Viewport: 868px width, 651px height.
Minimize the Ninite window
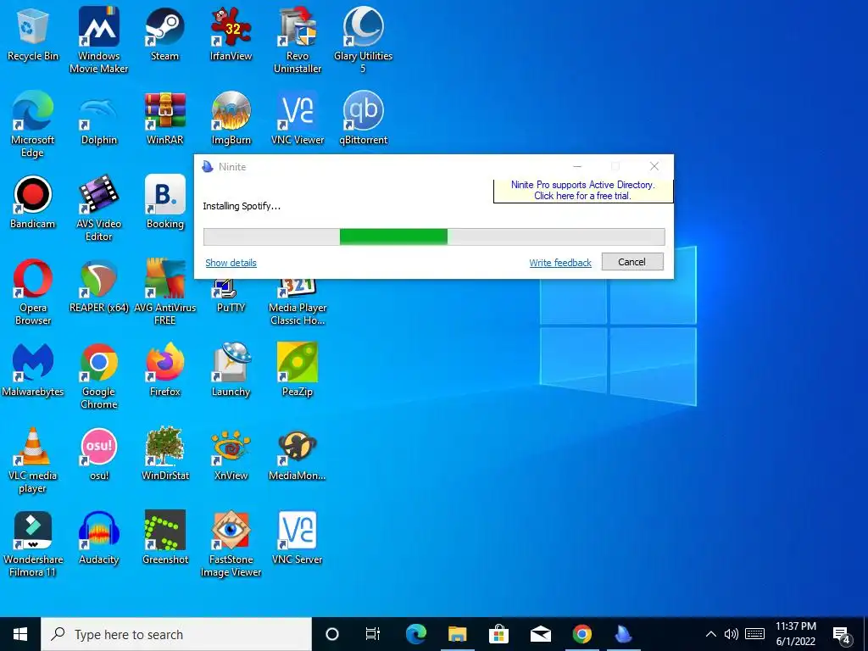point(576,167)
